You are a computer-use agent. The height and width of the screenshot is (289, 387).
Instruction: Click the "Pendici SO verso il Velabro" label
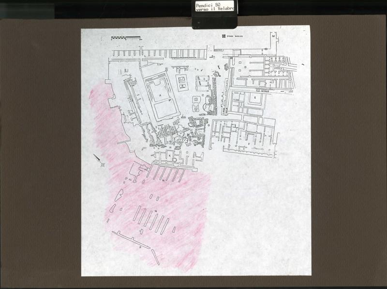coord(214,6)
